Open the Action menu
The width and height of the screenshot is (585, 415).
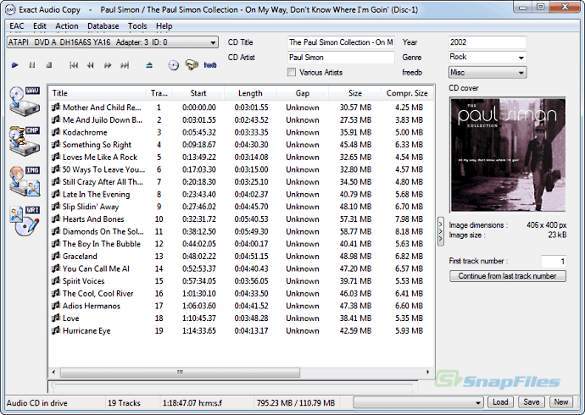click(67, 26)
